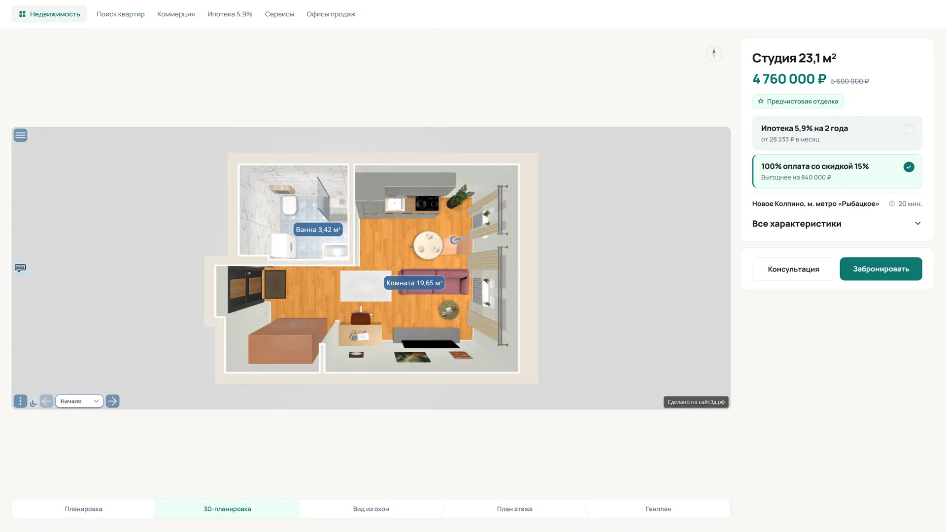
Task: Click the Предчистовая отделка badge
Action: (x=798, y=101)
